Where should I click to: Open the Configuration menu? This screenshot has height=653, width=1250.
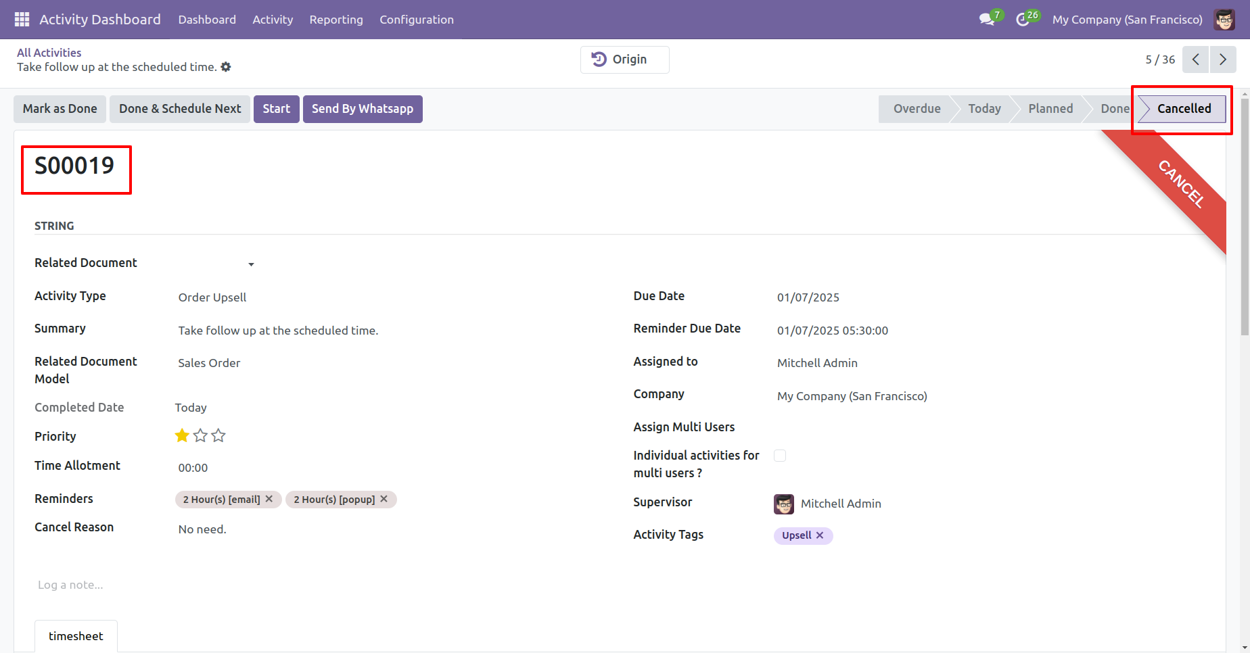point(417,20)
